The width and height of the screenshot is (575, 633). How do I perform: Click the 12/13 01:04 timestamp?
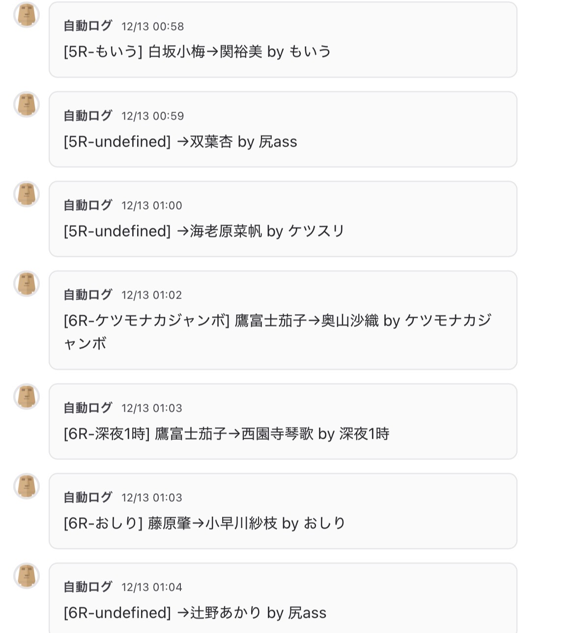152,587
